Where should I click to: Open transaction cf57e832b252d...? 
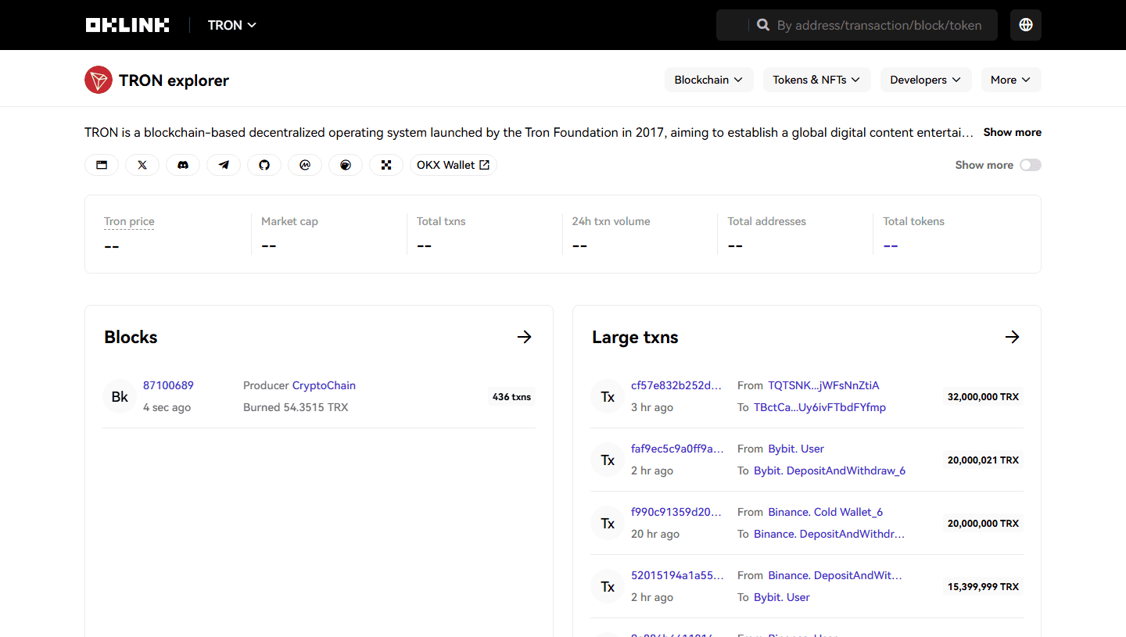pyautogui.click(x=676, y=385)
